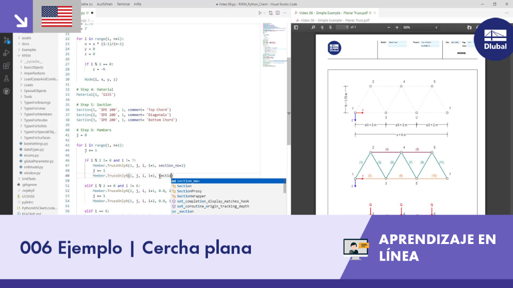Screen dimensions: 513x288
Task: Switch to the Planar Truss.pdf tab
Action: coord(333,12)
